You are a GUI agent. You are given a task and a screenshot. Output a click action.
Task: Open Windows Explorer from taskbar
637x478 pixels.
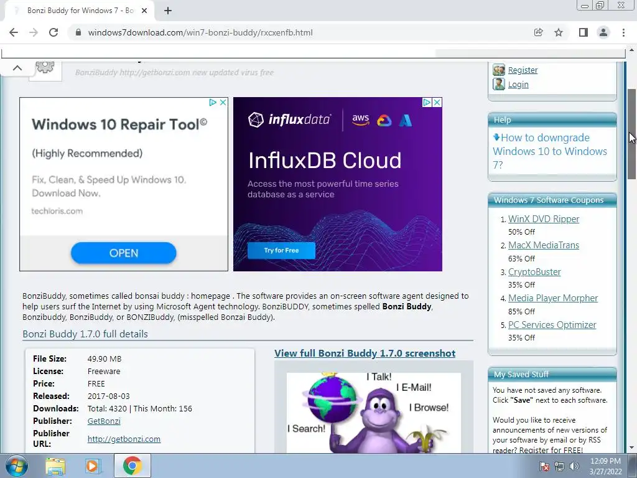pyautogui.click(x=55, y=466)
